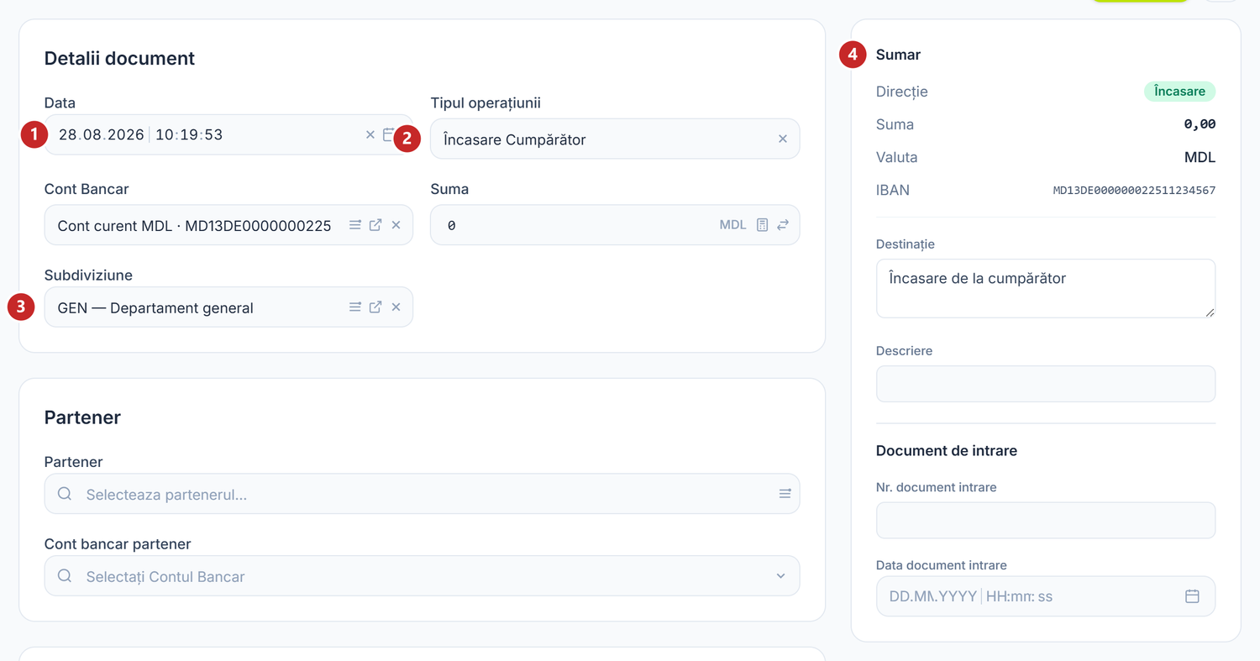1260x661 pixels.
Task: Focus the Suma amount input
Action: point(615,225)
